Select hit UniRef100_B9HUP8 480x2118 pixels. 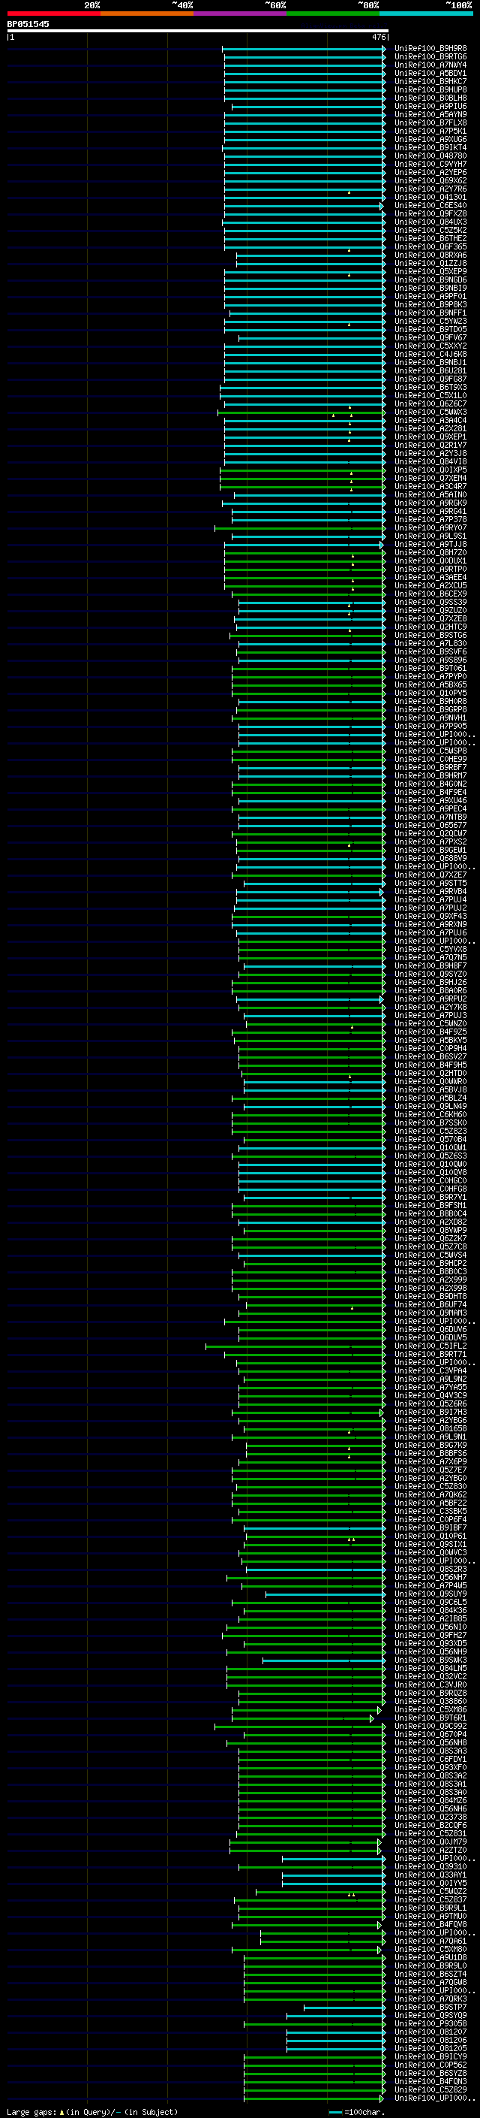[430, 89]
